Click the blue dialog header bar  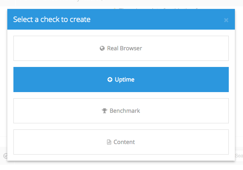[x=121, y=19]
